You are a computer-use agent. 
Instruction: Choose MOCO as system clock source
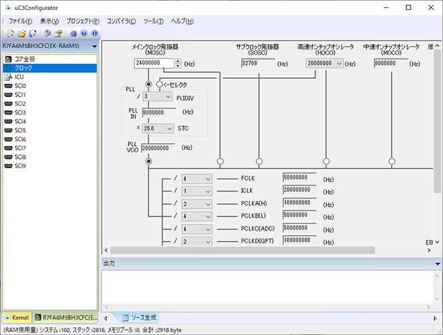391,161
